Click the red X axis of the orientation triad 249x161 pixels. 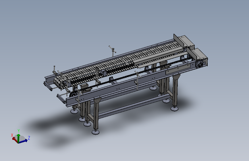point(15,140)
